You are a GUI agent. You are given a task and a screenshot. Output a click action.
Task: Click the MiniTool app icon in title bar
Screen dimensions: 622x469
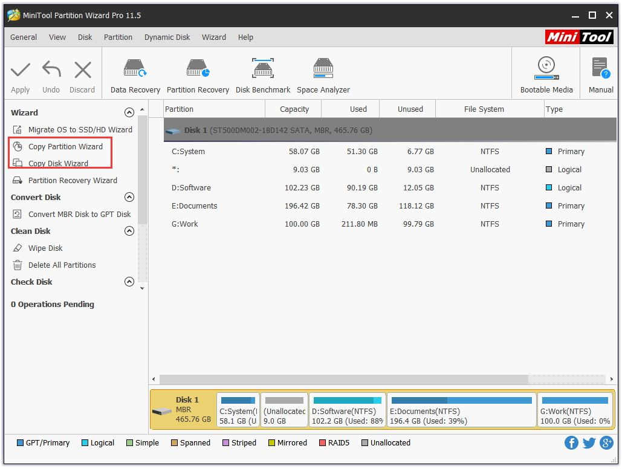14,15
